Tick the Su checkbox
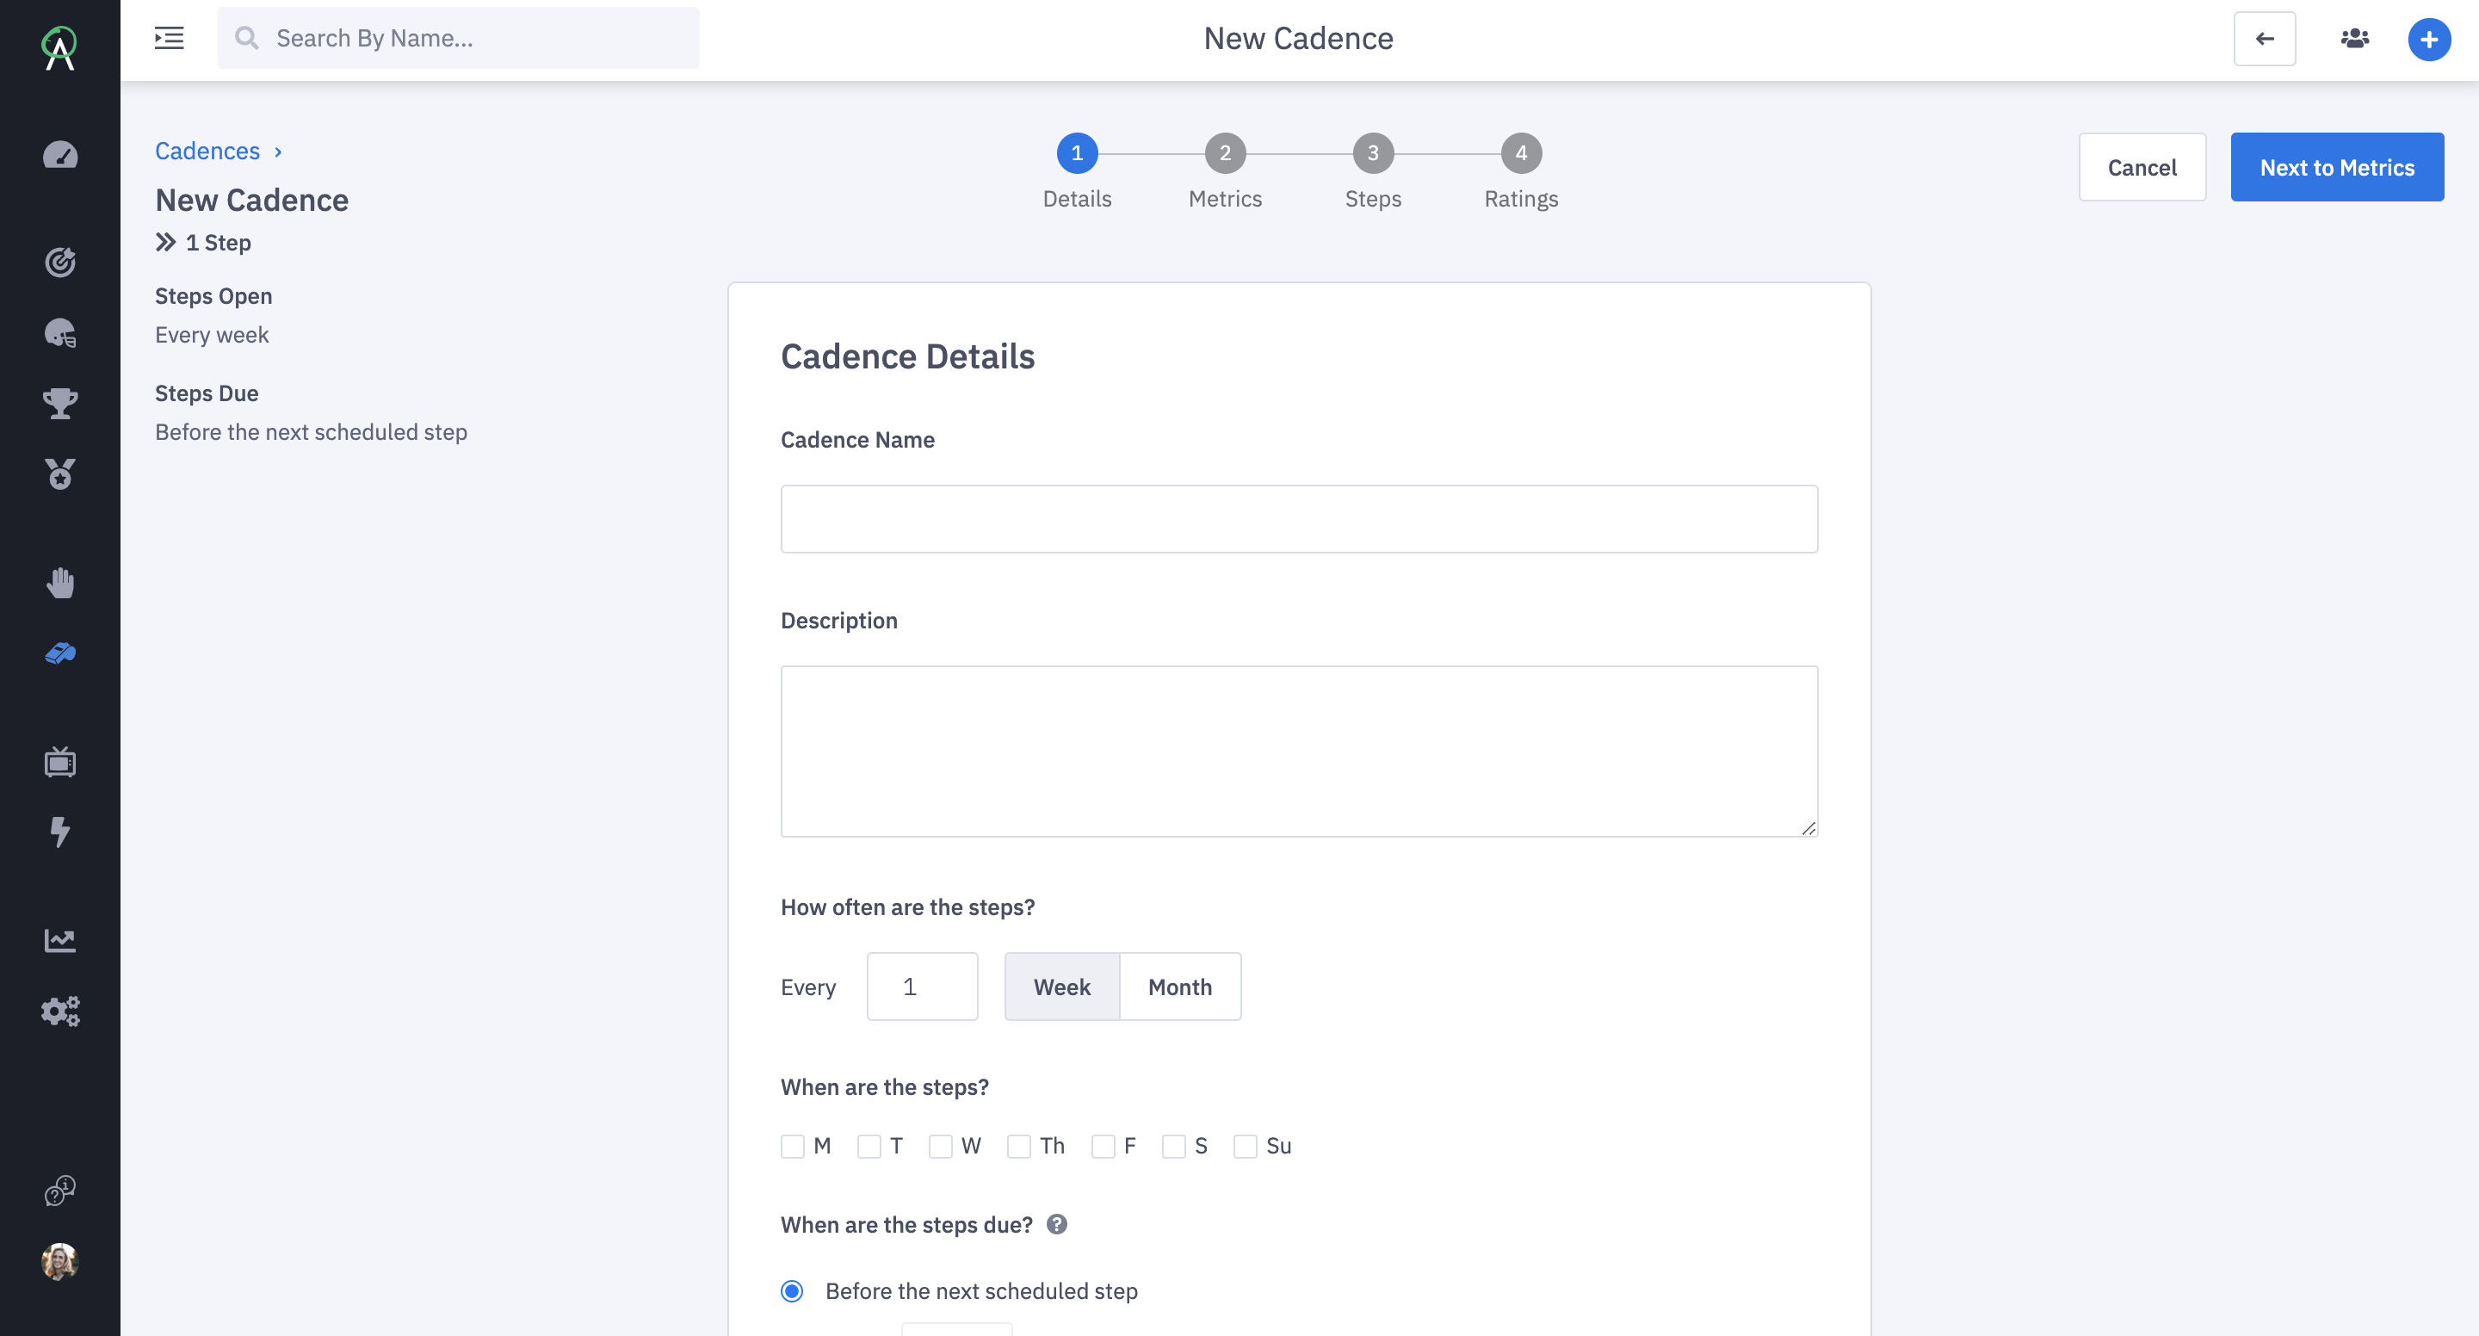This screenshot has width=2479, height=1336. [1245, 1147]
